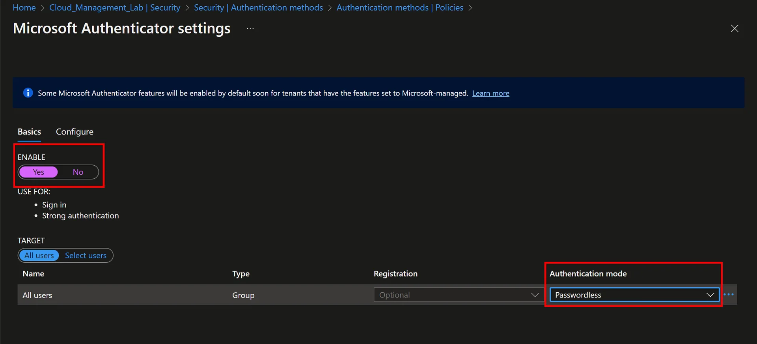Image resolution: width=757 pixels, height=344 pixels.
Task: Go to Home breadcrumb
Action: pyautogui.click(x=24, y=7)
